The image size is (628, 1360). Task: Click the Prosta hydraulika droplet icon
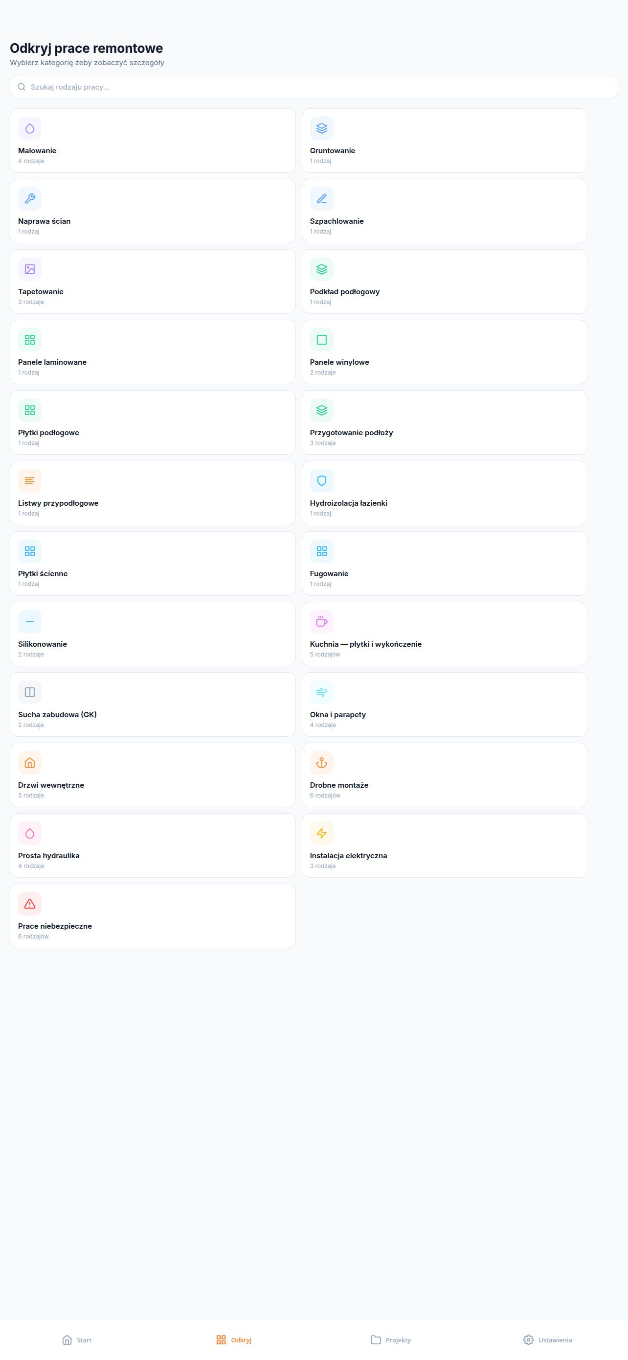click(x=29, y=833)
